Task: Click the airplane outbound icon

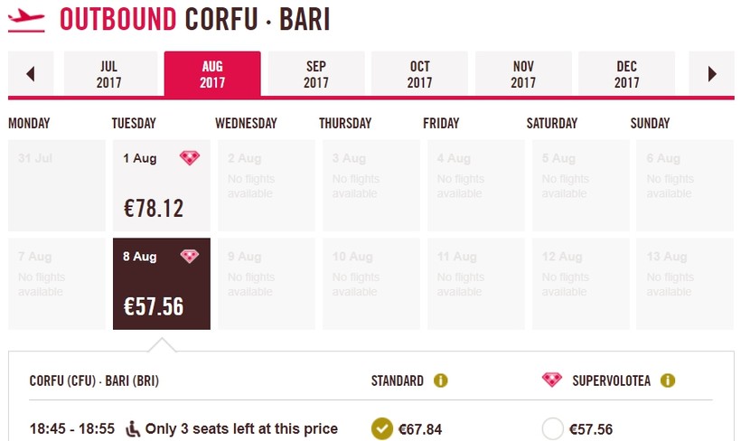Action: coord(25,20)
